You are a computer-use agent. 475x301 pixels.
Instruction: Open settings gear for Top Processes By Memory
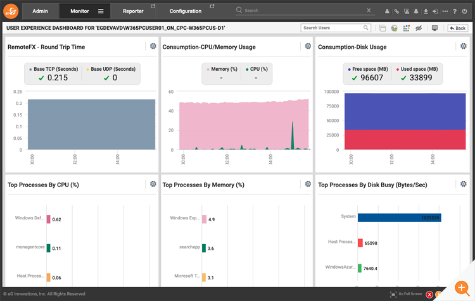(308, 184)
